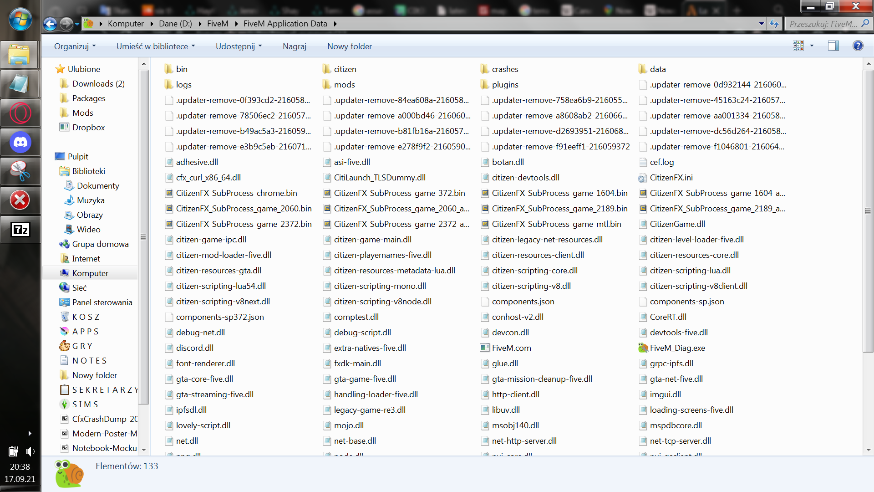Select CitizenGame.dll file

[x=672, y=224]
